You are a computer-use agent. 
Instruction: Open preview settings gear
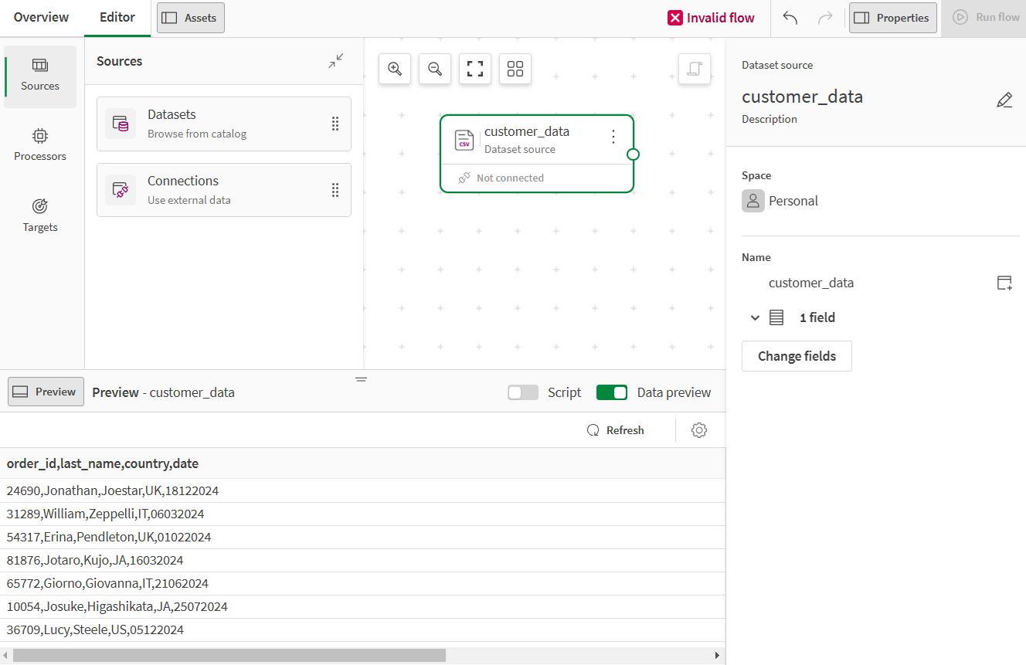click(x=699, y=430)
